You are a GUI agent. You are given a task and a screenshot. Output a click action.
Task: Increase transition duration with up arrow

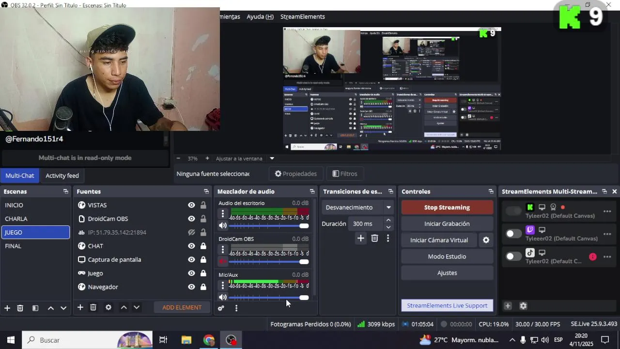click(x=388, y=221)
